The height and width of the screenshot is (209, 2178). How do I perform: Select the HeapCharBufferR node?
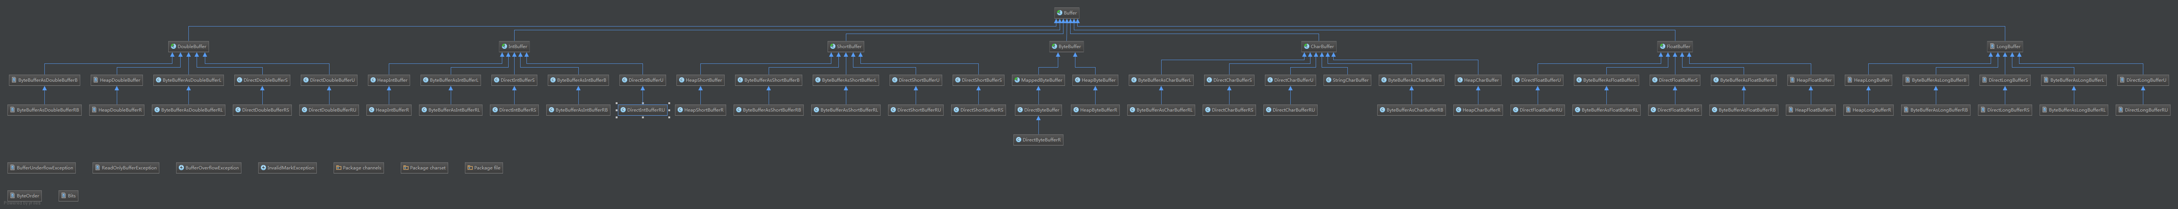pos(1478,110)
